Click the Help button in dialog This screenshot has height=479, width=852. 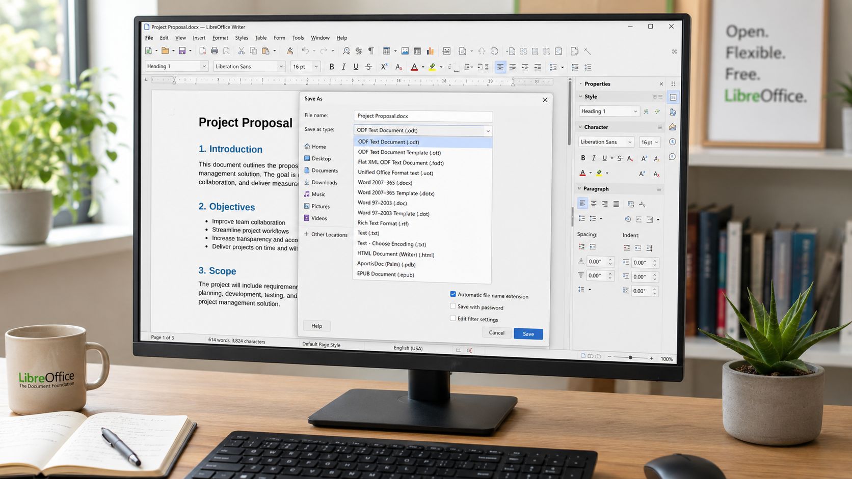(x=317, y=326)
